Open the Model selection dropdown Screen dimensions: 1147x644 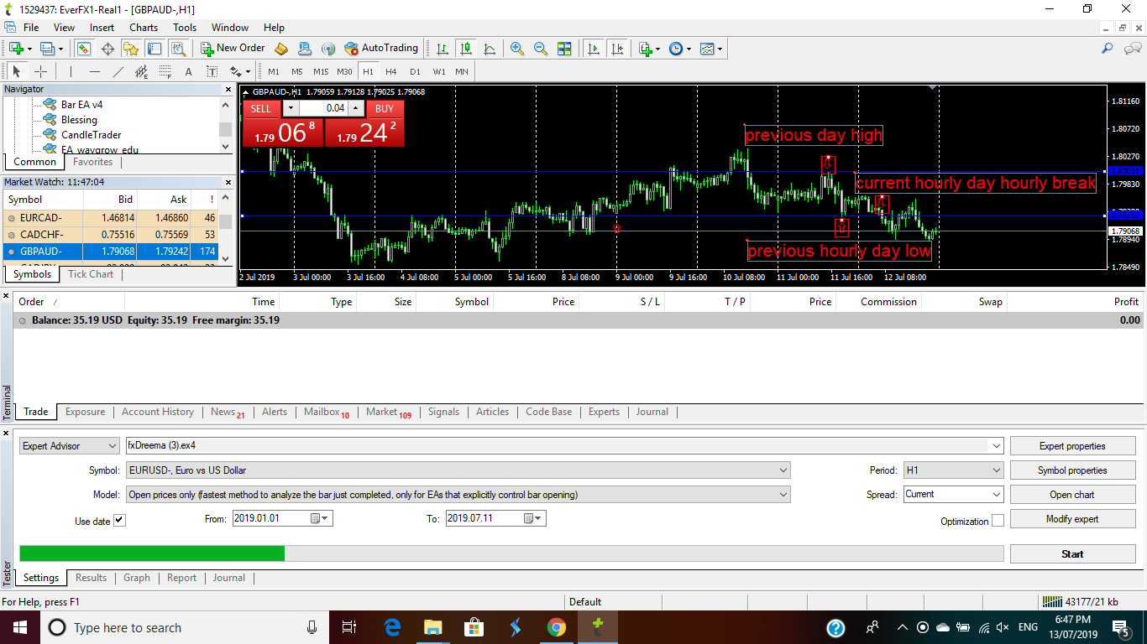tap(458, 495)
